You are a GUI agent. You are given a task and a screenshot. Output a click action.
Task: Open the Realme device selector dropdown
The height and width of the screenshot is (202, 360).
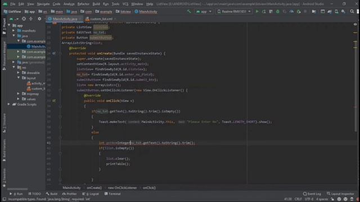click(x=233, y=11)
